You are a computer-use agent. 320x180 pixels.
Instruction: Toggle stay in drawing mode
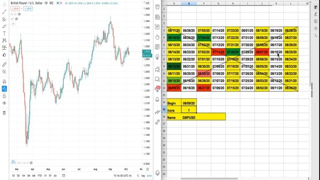[x=4, y=88]
